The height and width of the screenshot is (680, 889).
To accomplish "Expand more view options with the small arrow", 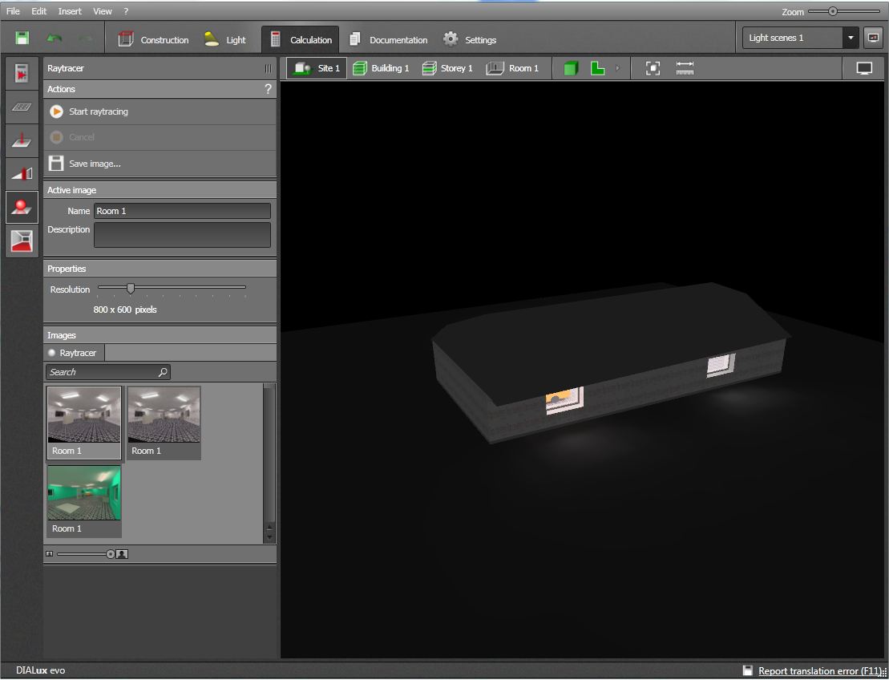I will tap(617, 68).
